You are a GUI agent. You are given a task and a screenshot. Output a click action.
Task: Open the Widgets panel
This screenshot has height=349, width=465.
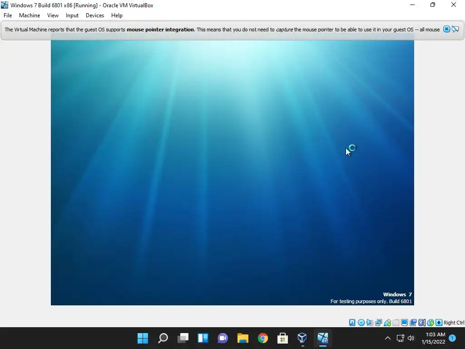click(203, 338)
